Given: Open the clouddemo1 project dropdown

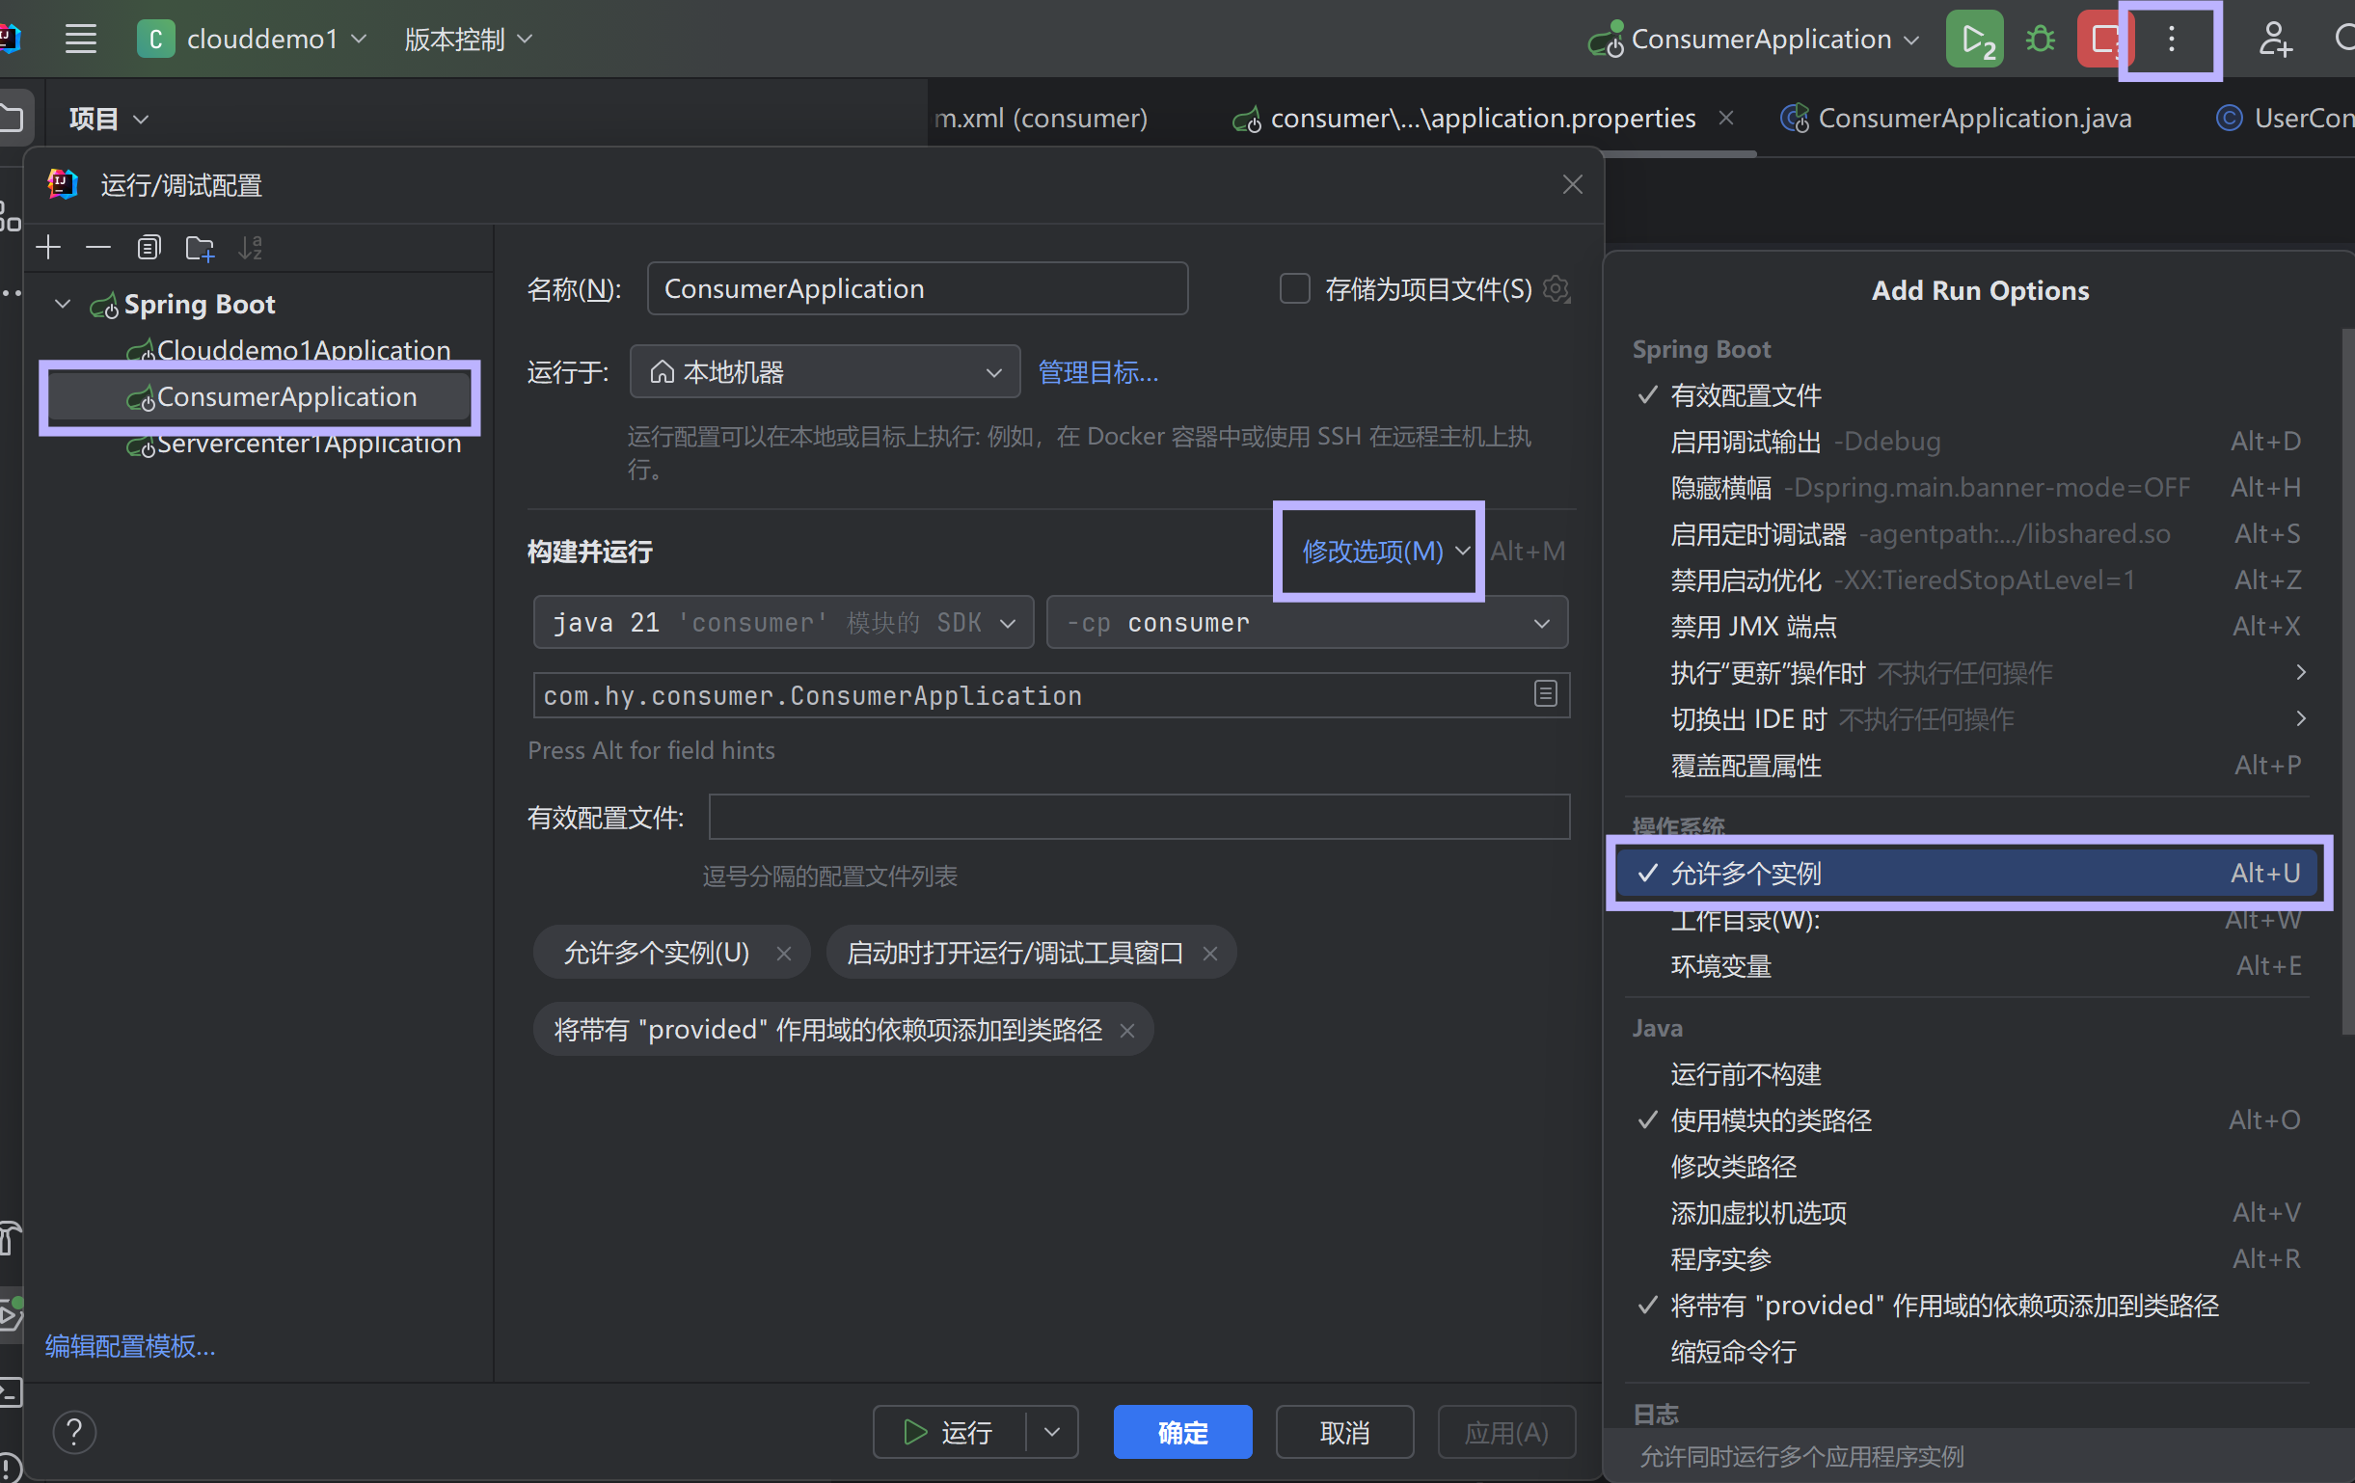Looking at the screenshot, I should click(x=253, y=40).
